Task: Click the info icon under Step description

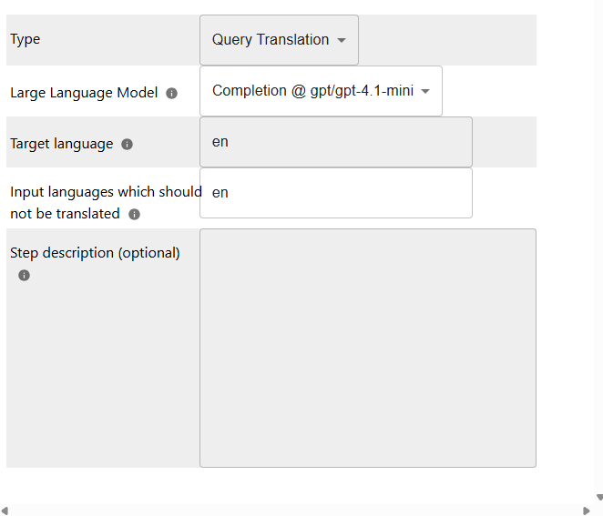Action: pos(25,276)
